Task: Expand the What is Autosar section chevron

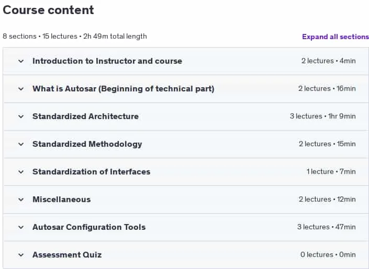Action: point(21,89)
